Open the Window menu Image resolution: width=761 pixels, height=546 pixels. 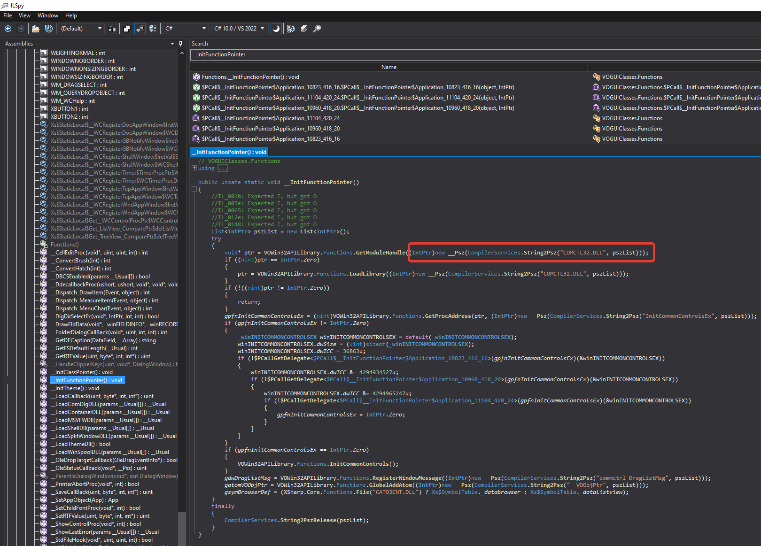(x=47, y=15)
